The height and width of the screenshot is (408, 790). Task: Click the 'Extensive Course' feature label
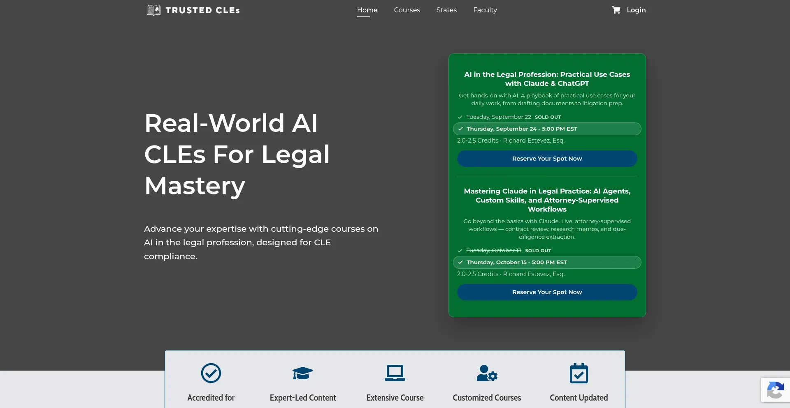point(395,398)
